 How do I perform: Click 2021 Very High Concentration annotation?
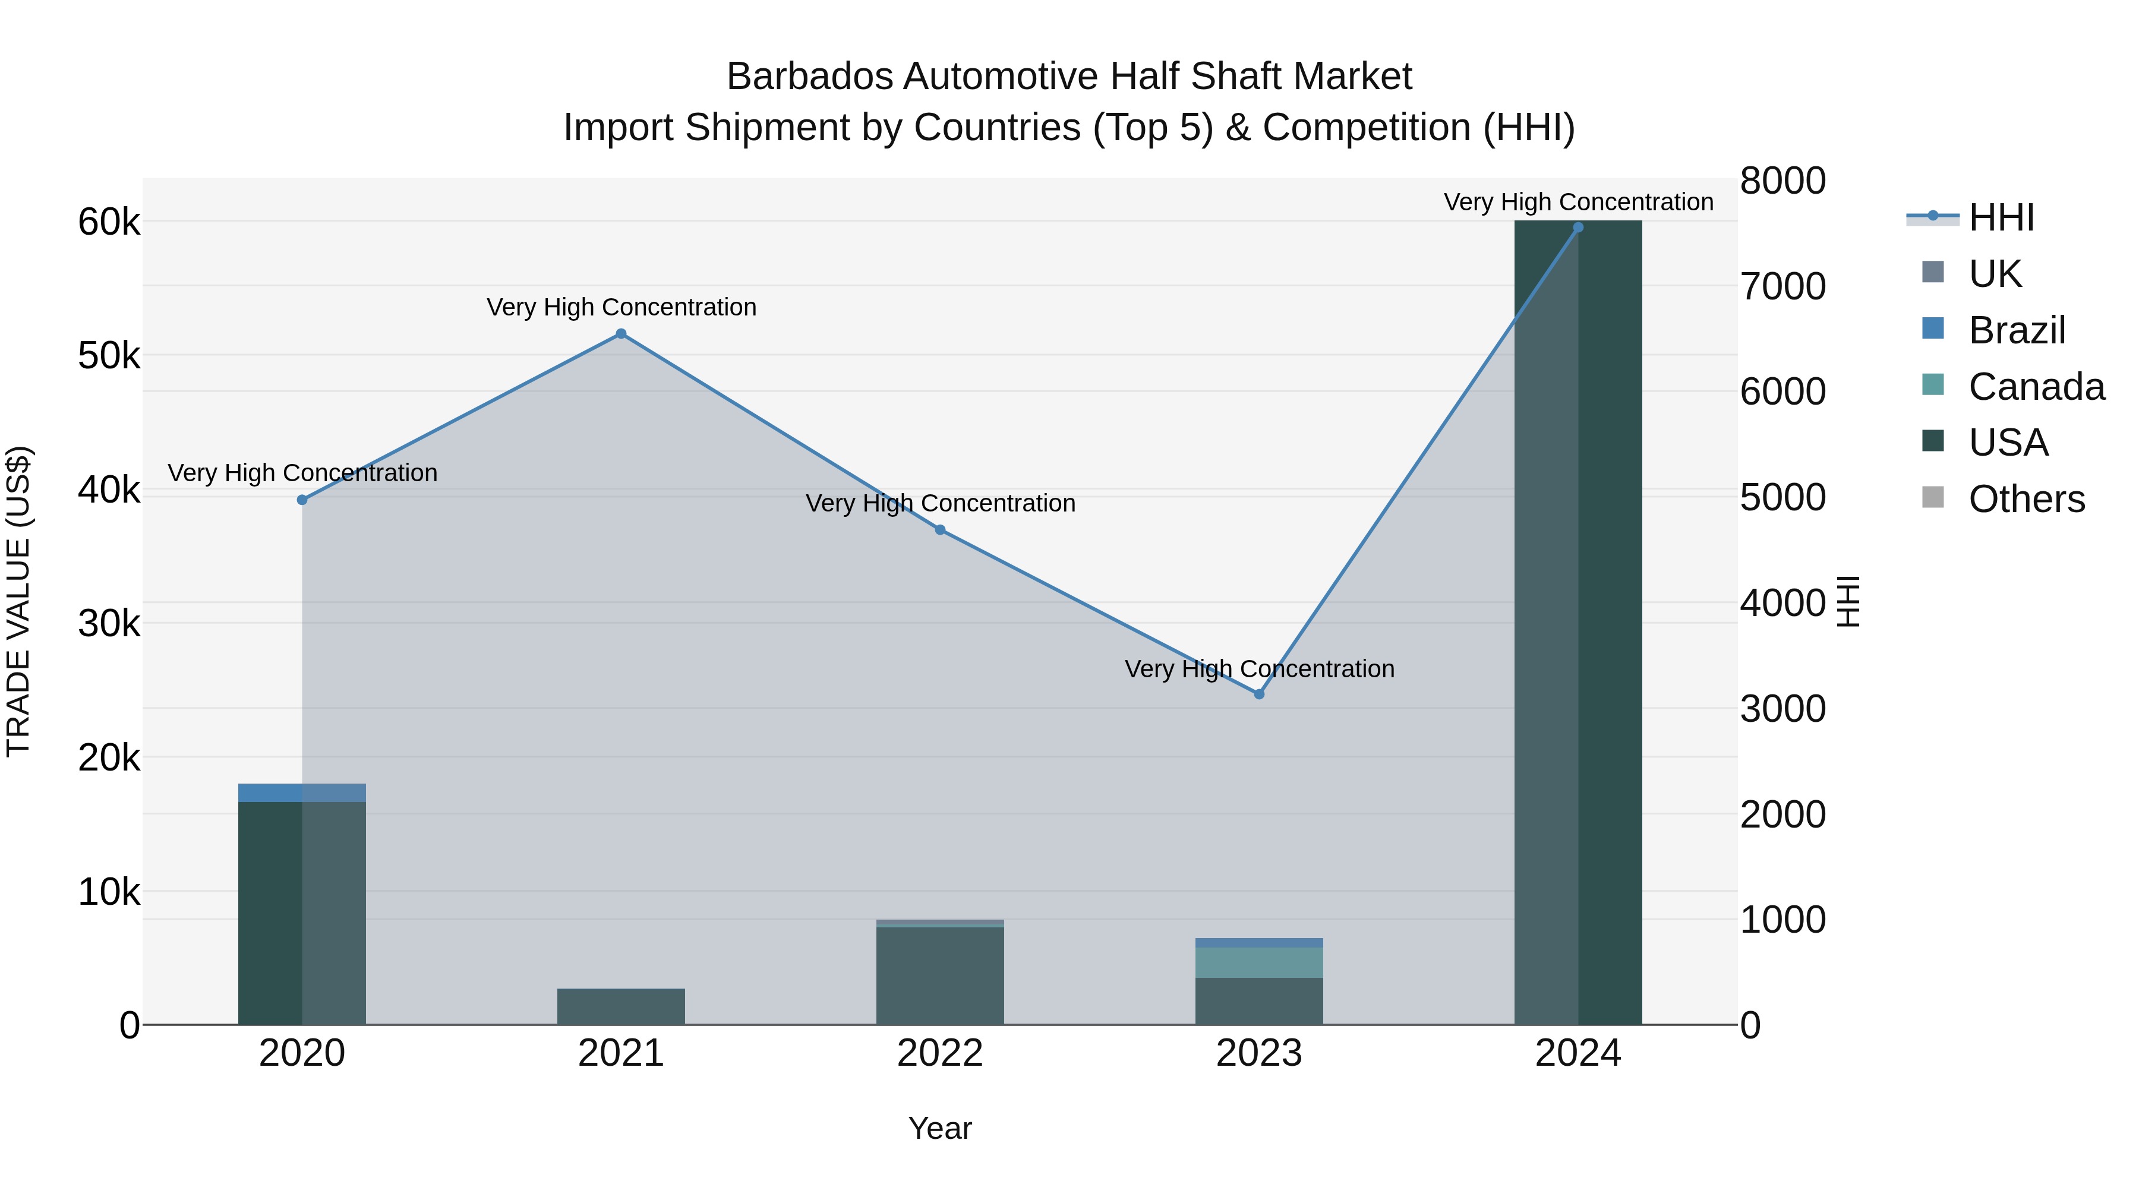click(x=621, y=307)
